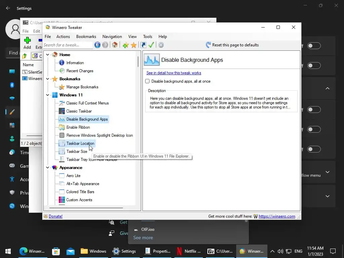Screen dimensions: 344x258
Task: Collapse the Bookmarks tree node
Action: pos(48,79)
